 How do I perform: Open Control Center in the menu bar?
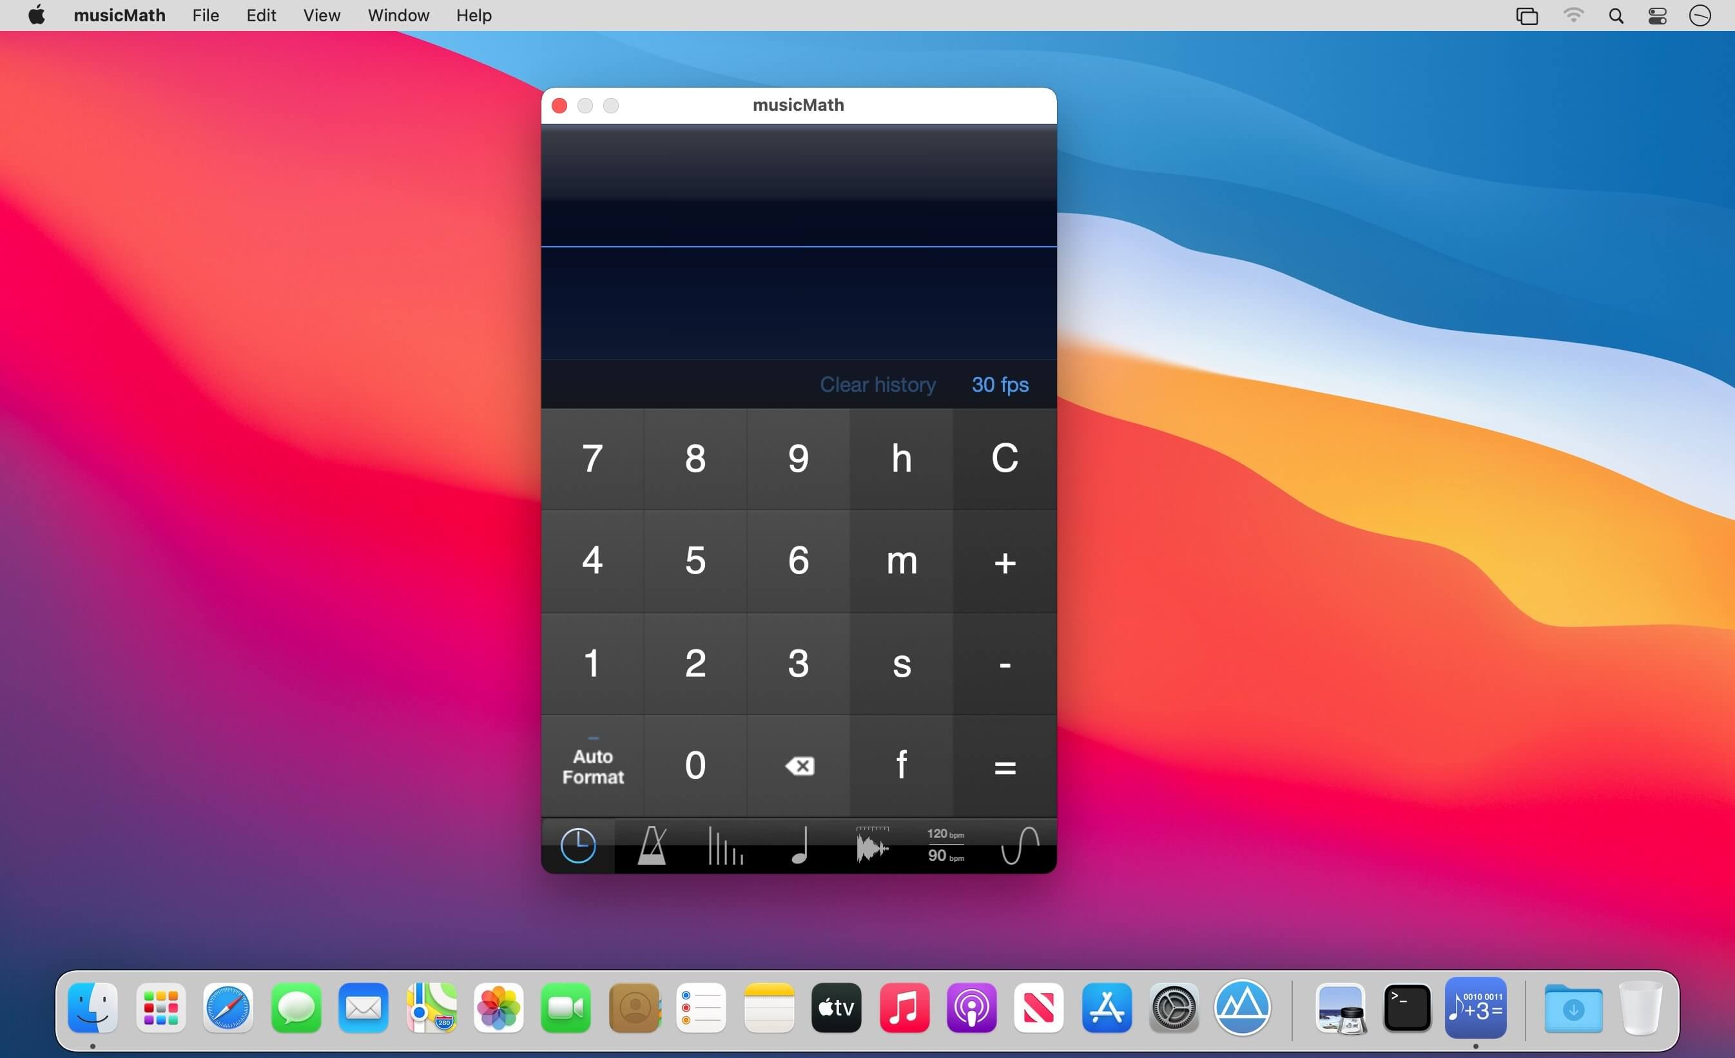coord(1658,15)
